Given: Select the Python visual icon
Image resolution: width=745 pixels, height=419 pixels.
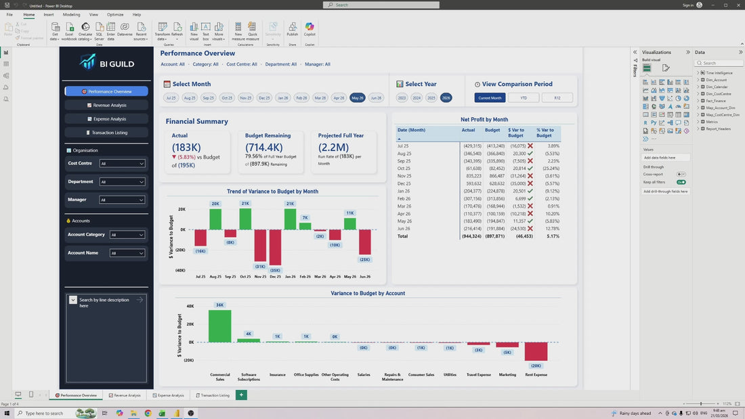Looking at the screenshot, I should [653, 123].
